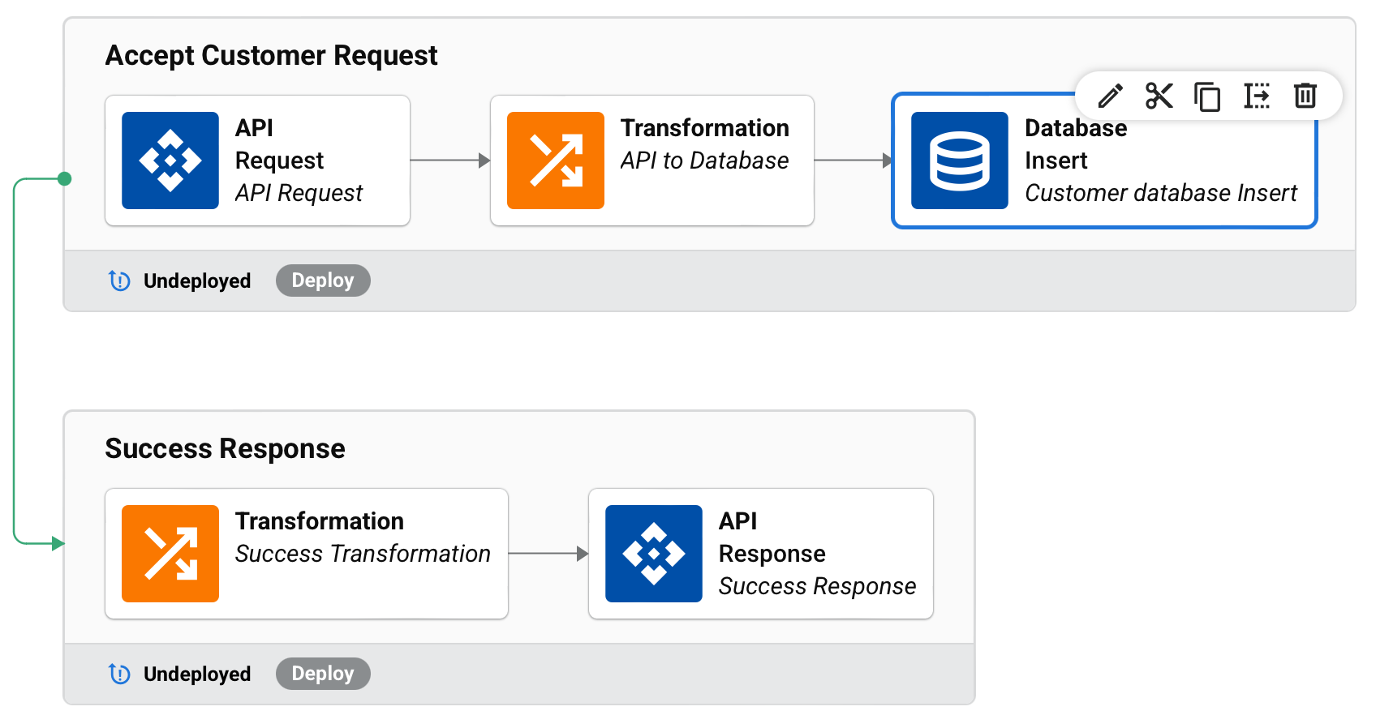Image resolution: width=1376 pixels, height=728 pixels.
Task: Click the undeployed status icon in Success Response
Action: [x=119, y=674]
